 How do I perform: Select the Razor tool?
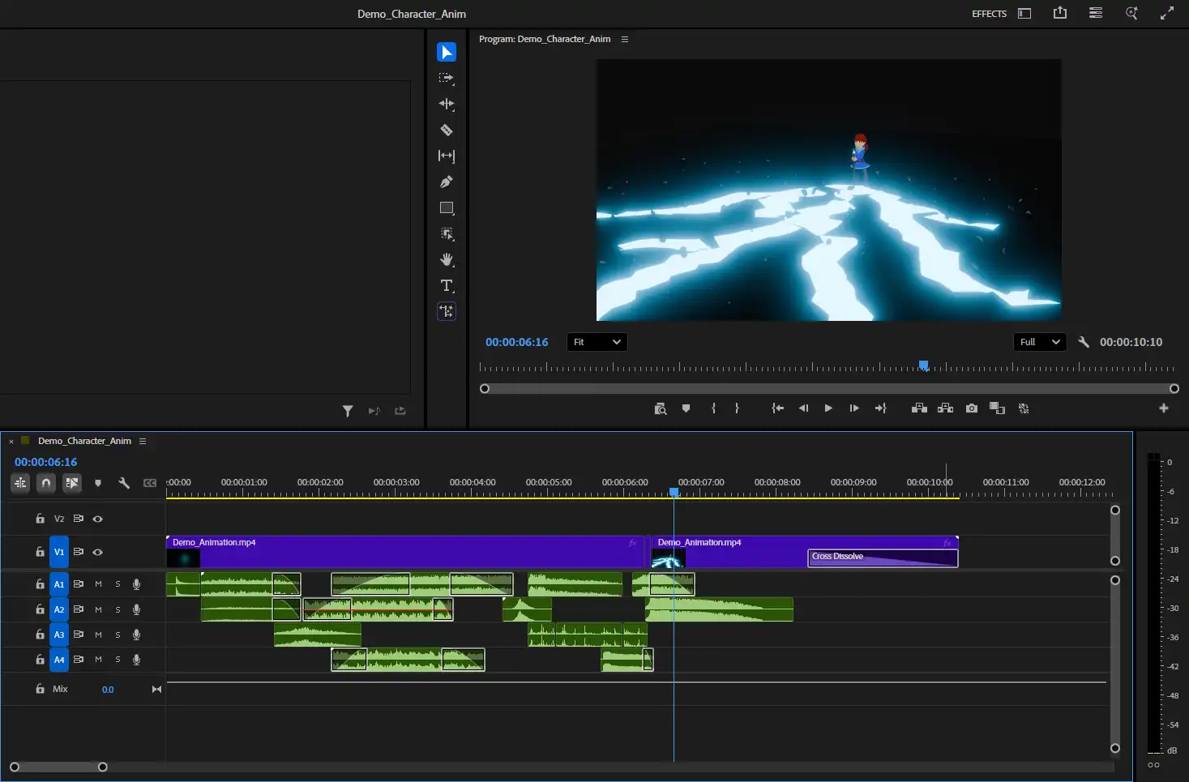pos(447,130)
